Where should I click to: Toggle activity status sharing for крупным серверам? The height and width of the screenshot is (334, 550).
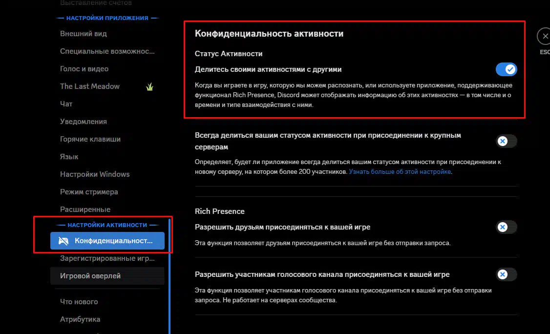coord(506,141)
